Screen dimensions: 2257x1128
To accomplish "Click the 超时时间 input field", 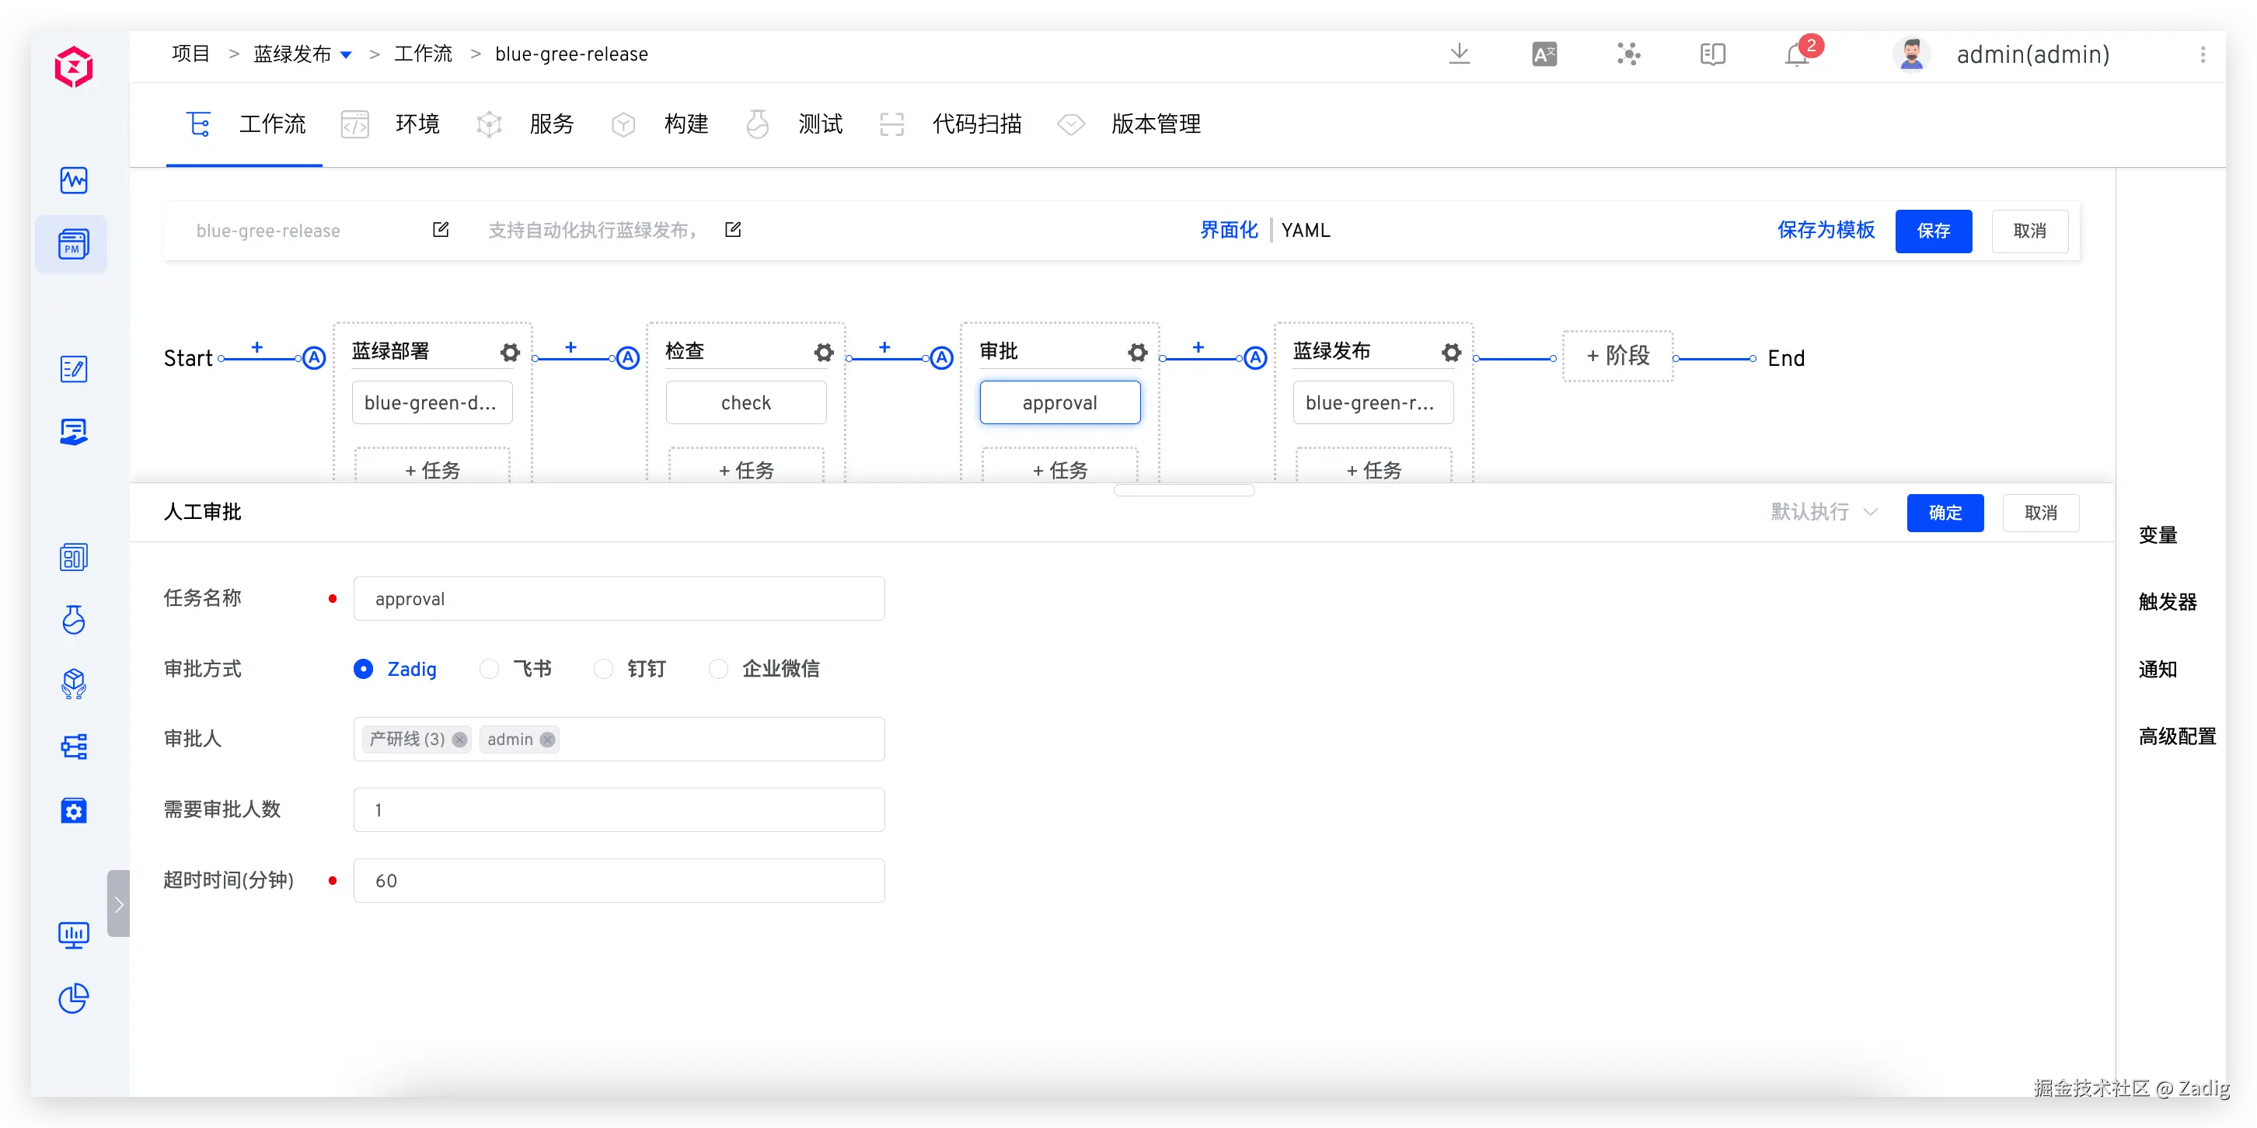I will click(619, 880).
